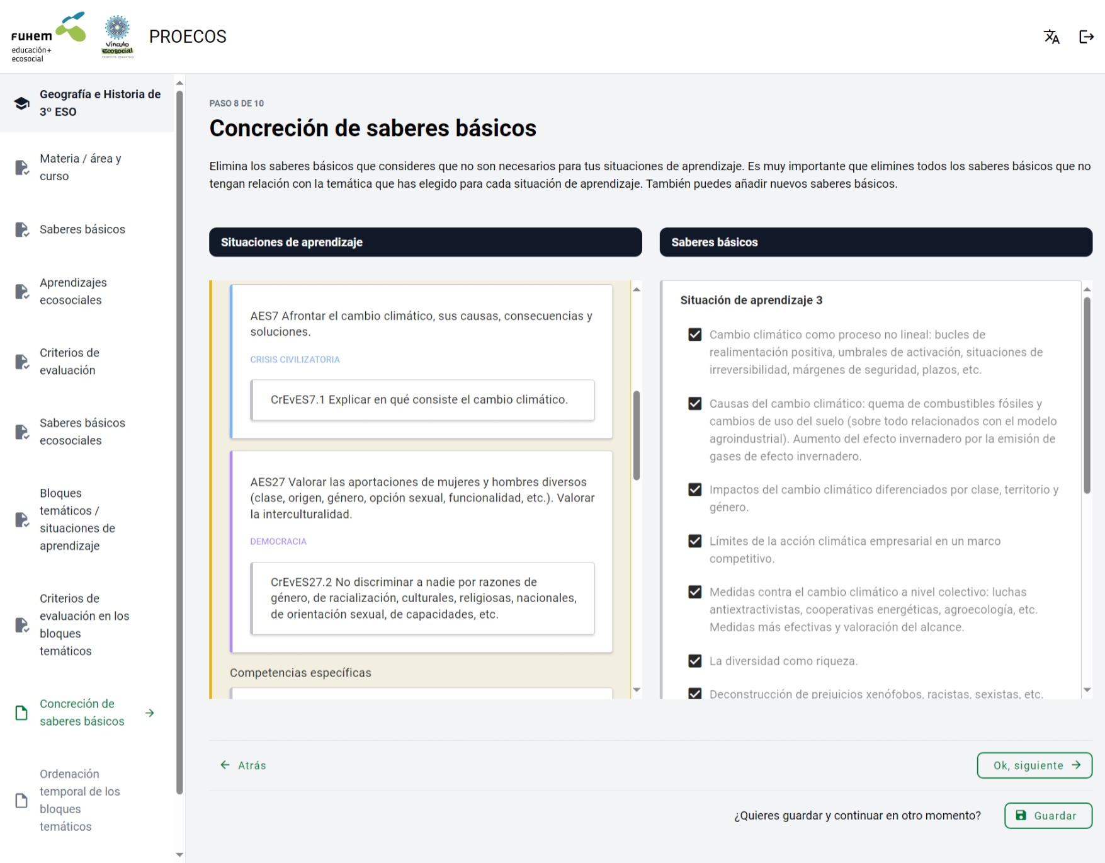Viewport: 1105px width, 863px height.
Task: Uncheck 'Deconstrucción de prejuicios xenófobos' item
Action: point(695,694)
